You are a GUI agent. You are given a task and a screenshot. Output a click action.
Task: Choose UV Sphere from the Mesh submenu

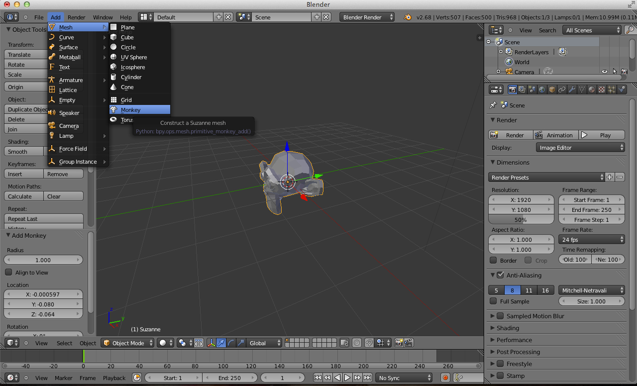coord(140,57)
